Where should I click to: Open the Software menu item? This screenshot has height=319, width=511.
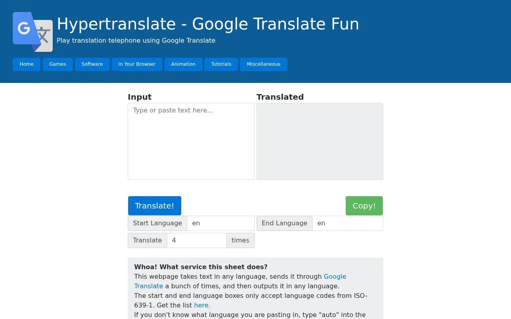click(92, 64)
